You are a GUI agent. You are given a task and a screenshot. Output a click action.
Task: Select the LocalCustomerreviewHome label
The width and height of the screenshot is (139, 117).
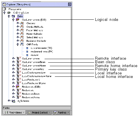(x=37, y=76)
